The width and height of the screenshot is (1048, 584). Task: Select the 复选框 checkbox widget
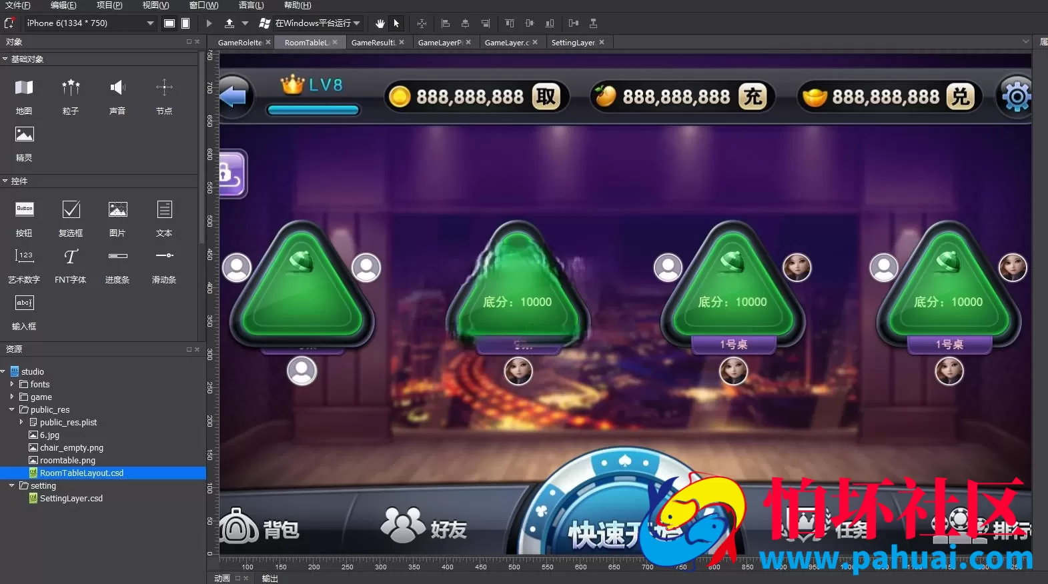point(71,218)
